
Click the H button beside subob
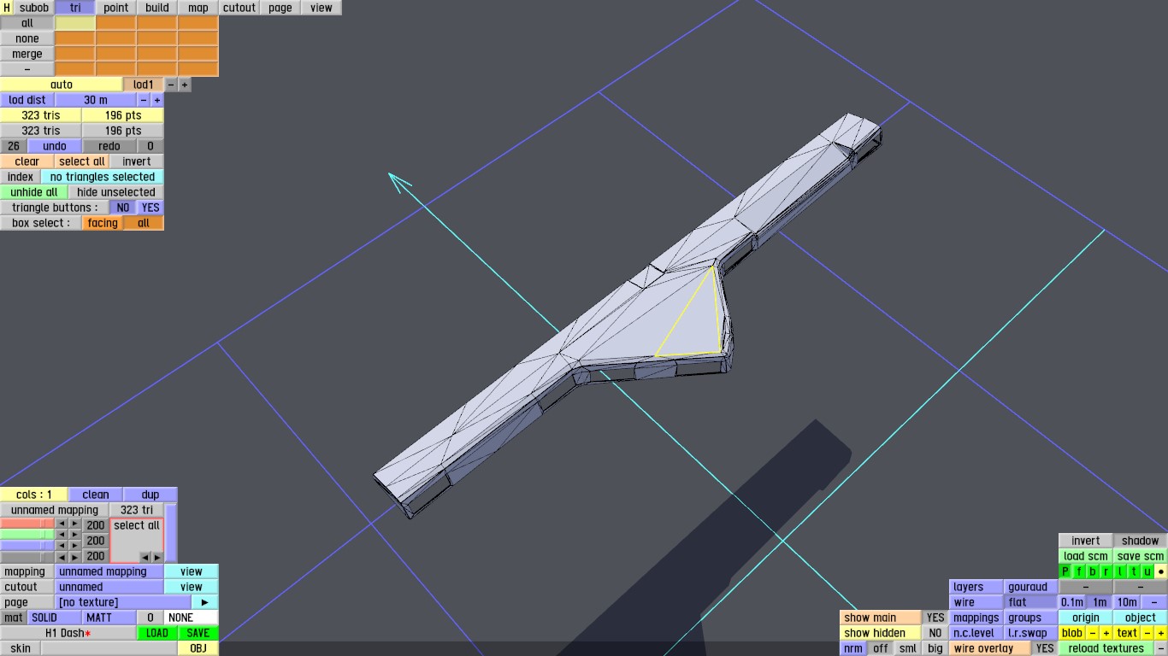click(x=7, y=8)
